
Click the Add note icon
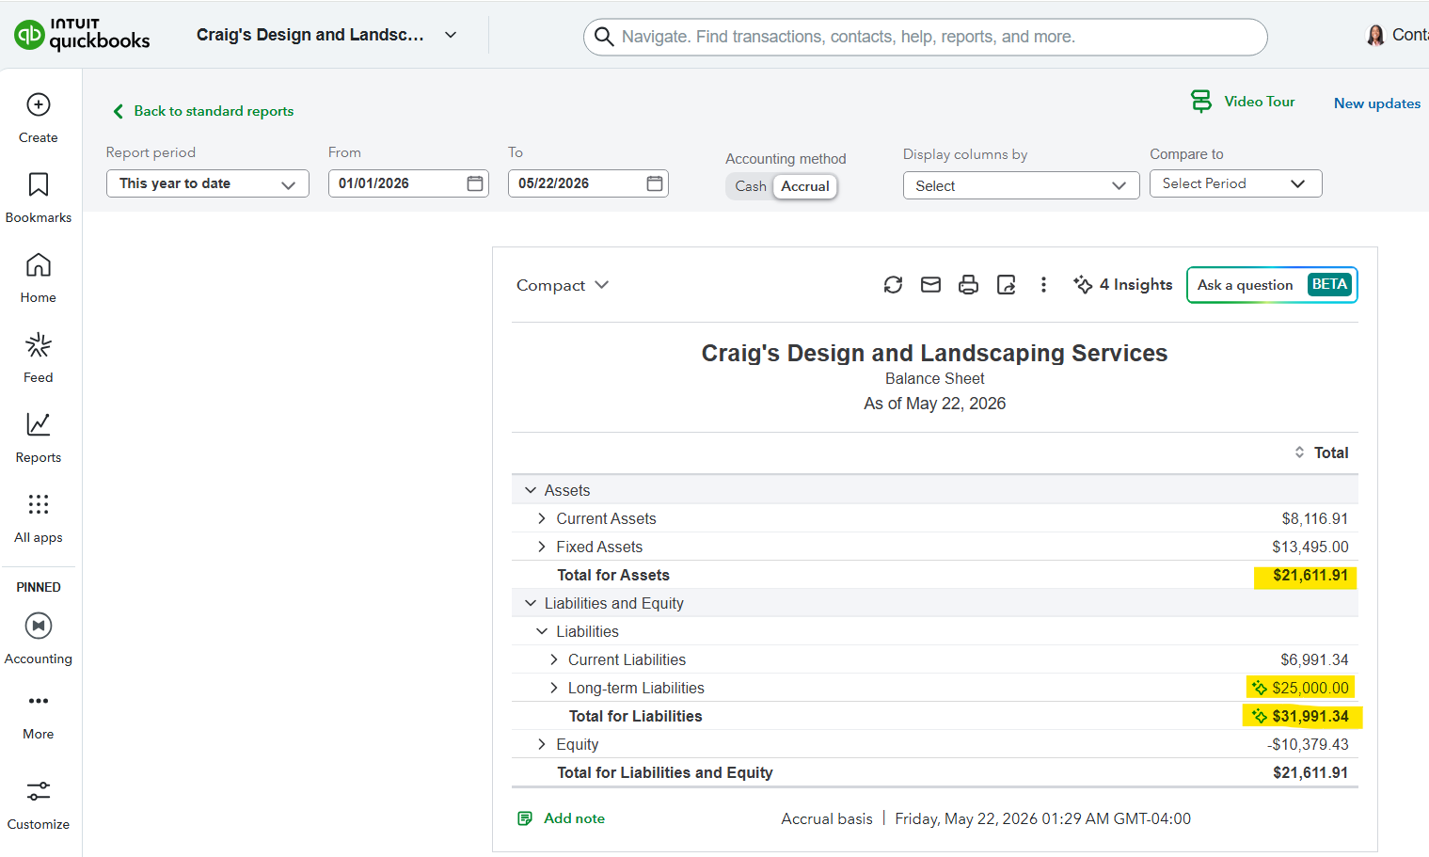tap(525, 818)
